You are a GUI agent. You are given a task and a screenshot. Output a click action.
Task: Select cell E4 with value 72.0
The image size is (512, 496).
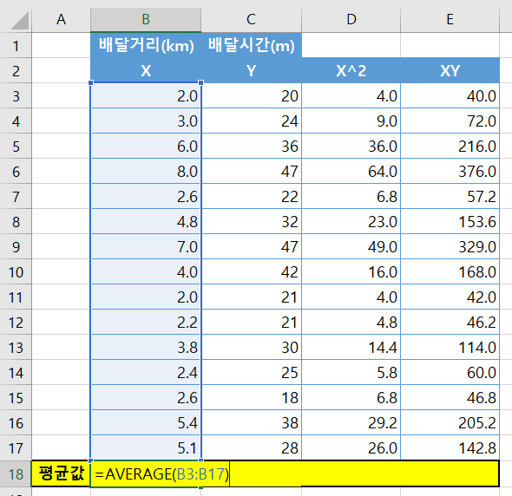[450, 121]
